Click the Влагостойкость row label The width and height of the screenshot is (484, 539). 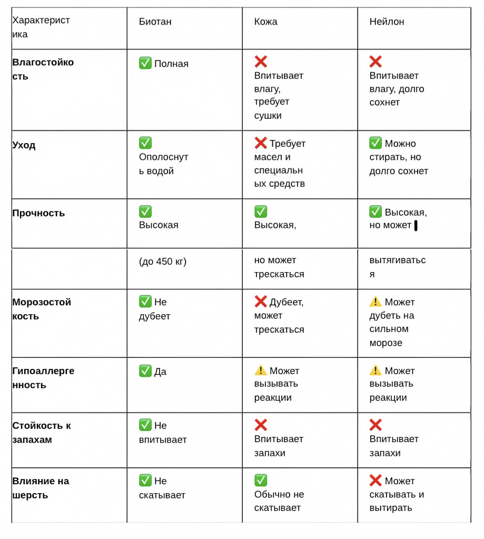tap(43, 69)
